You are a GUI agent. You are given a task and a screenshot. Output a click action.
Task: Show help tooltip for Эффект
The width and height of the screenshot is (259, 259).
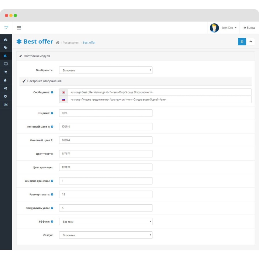coord(52,222)
